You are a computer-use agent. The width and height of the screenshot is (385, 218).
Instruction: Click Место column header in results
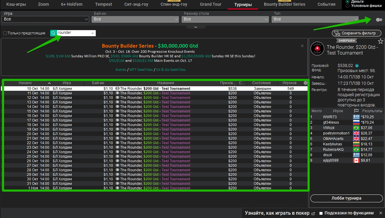[x=316, y=111]
